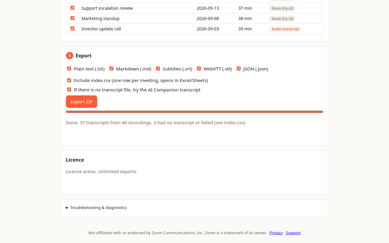Click the 38 min duration cell
Screen dimensions: 389x243
245,19
